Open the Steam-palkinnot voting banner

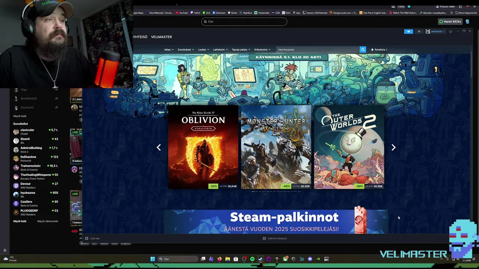(276, 222)
